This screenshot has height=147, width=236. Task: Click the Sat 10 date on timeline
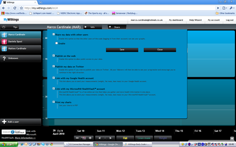(x=81, y=131)
